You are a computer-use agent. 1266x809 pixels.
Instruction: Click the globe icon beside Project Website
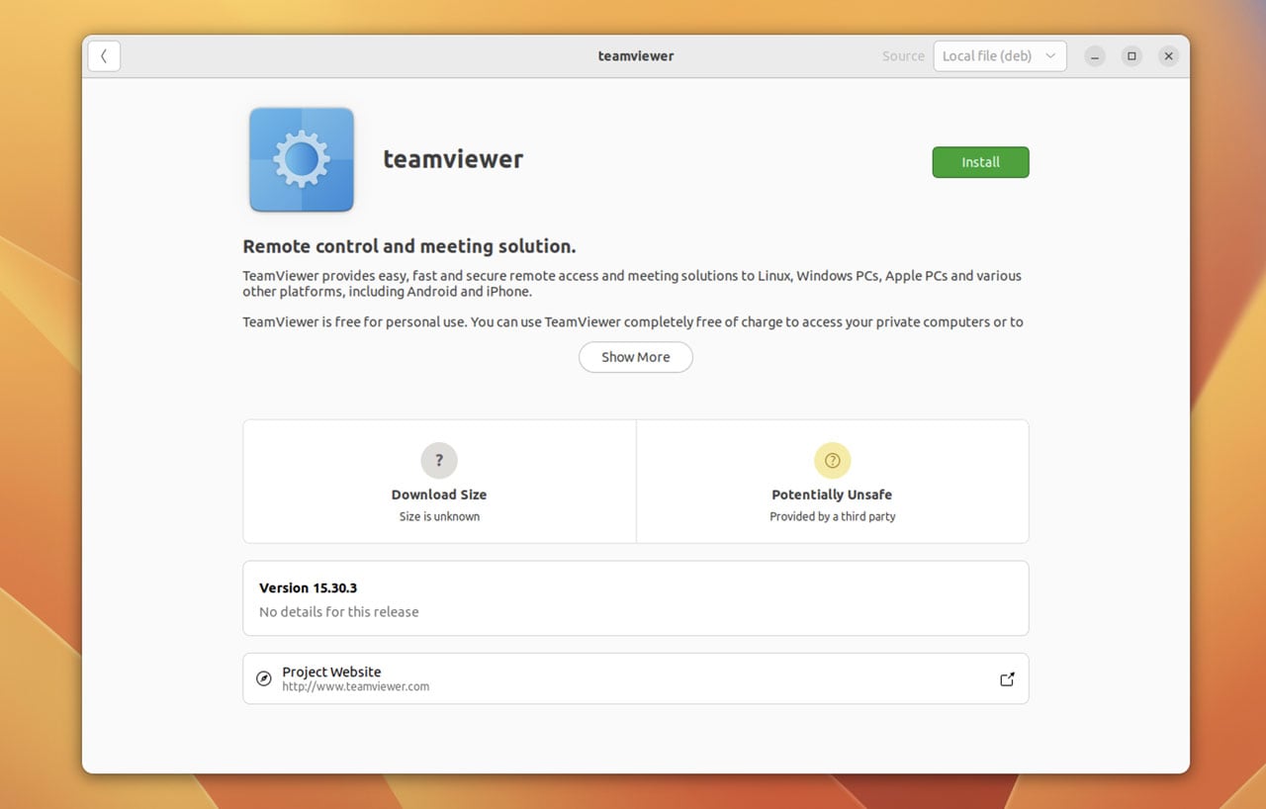[x=263, y=678]
